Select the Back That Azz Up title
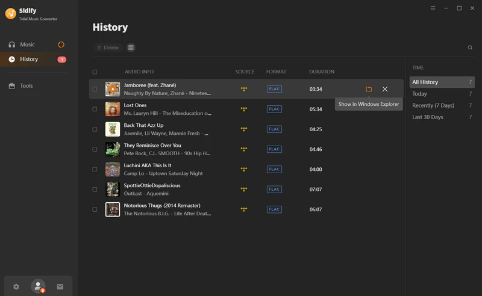 (x=143, y=125)
